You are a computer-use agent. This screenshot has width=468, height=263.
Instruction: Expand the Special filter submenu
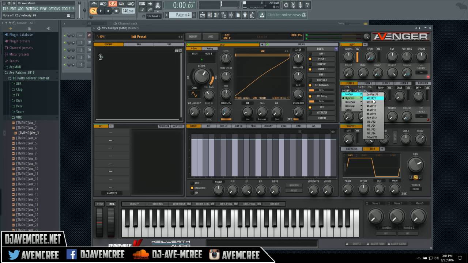point(352,110)
